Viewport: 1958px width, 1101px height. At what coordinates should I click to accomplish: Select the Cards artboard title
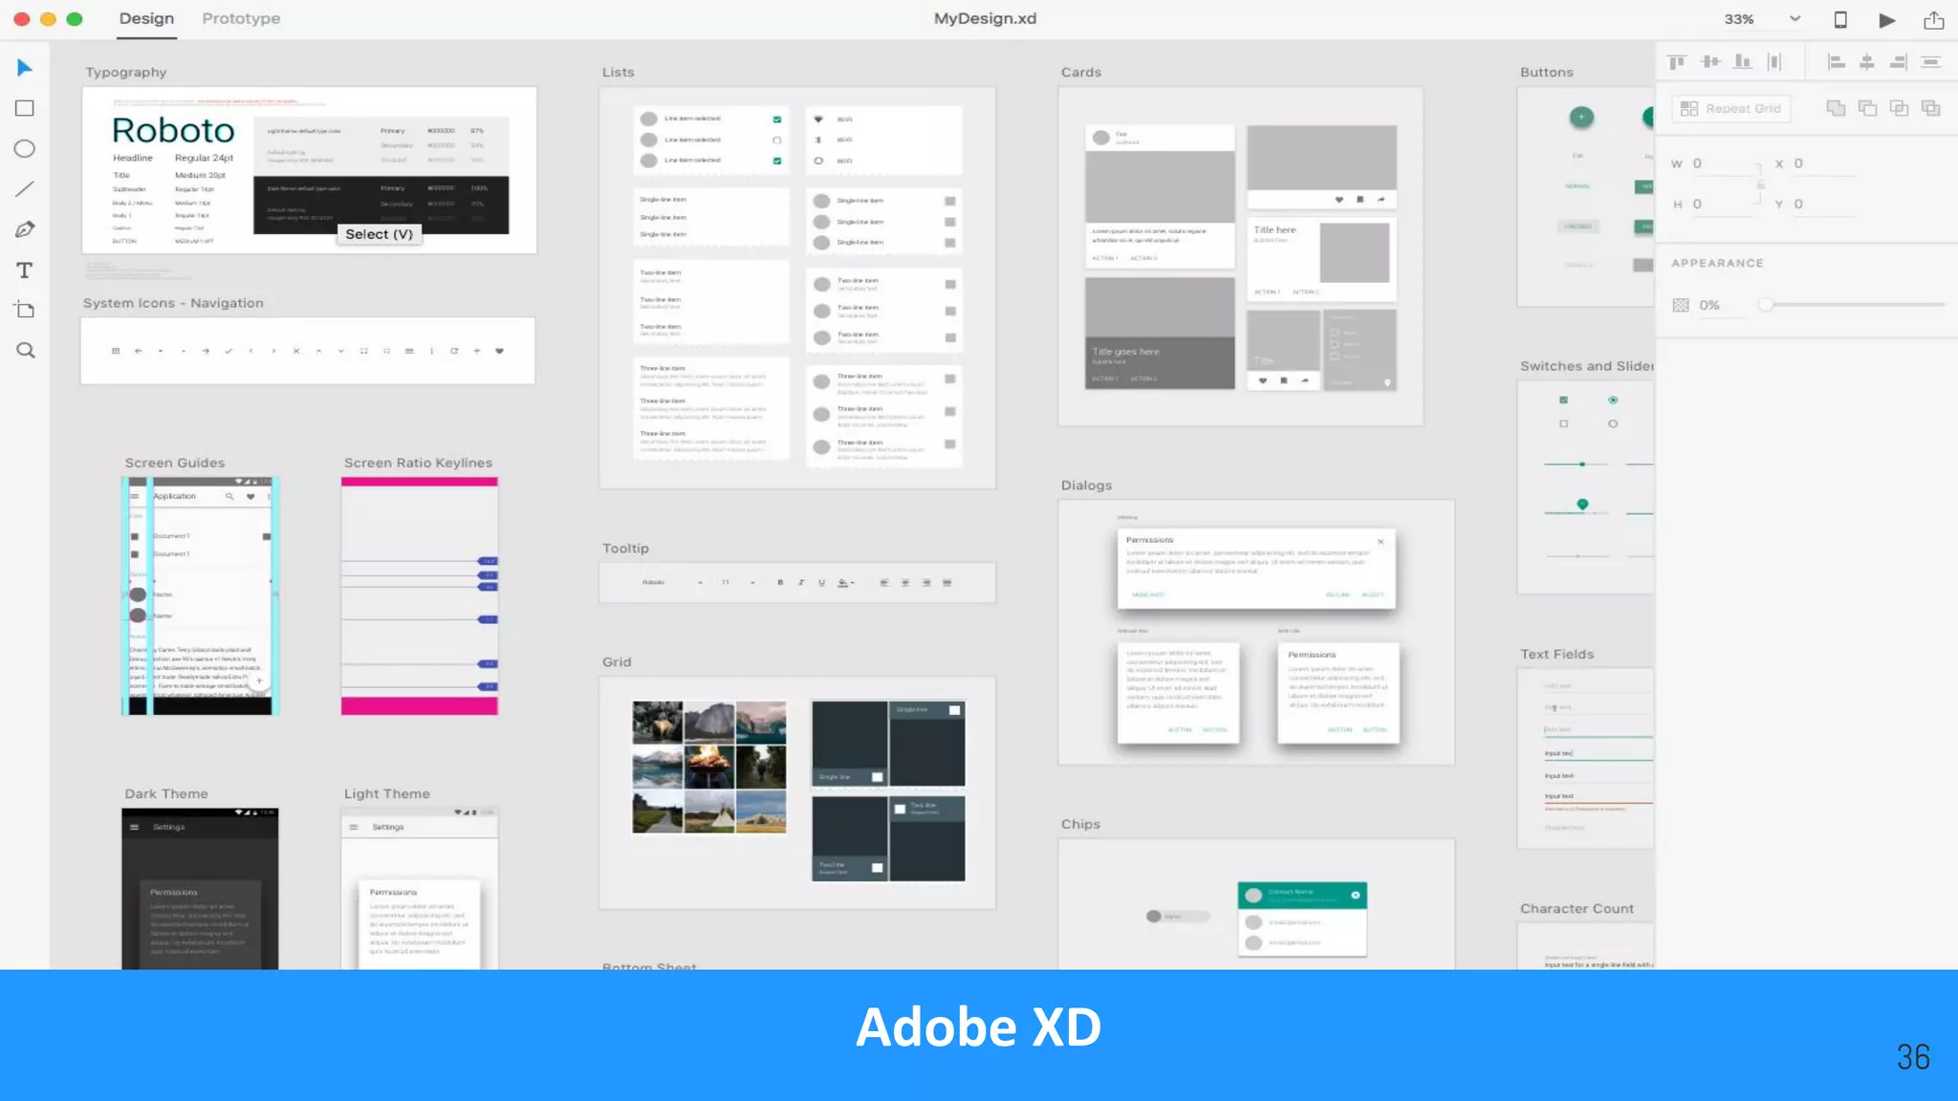click(1080, 73)
